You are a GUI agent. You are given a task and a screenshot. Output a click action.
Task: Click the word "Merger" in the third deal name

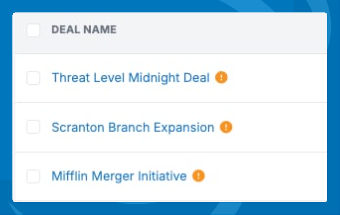pyautogui.click(x=113, y=176)
